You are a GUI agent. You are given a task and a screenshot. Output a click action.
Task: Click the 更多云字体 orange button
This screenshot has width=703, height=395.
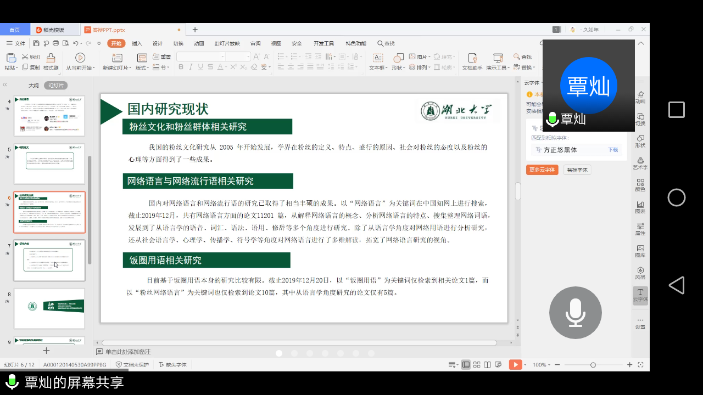pyautogui.click(x=542, y=170)
